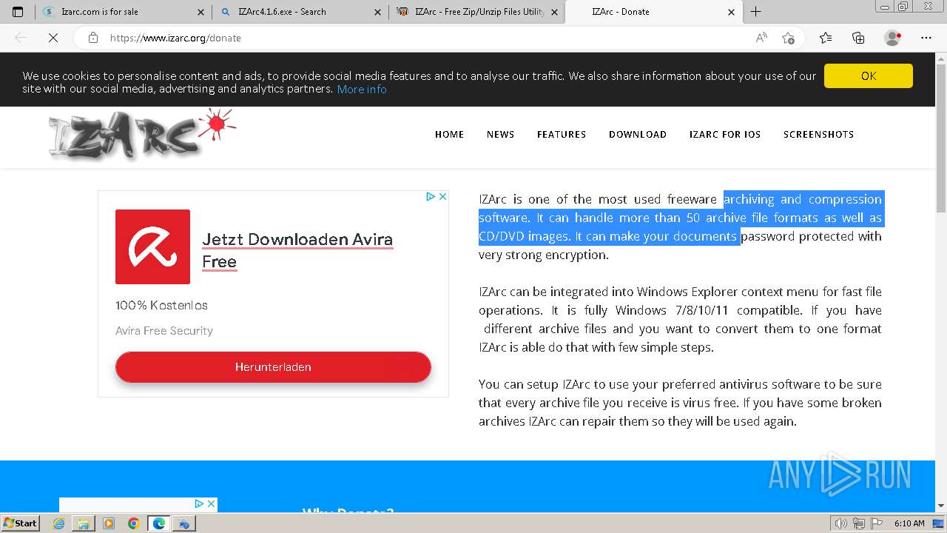Click highlighted 'archiving and compression' text

tap(803, 199)
